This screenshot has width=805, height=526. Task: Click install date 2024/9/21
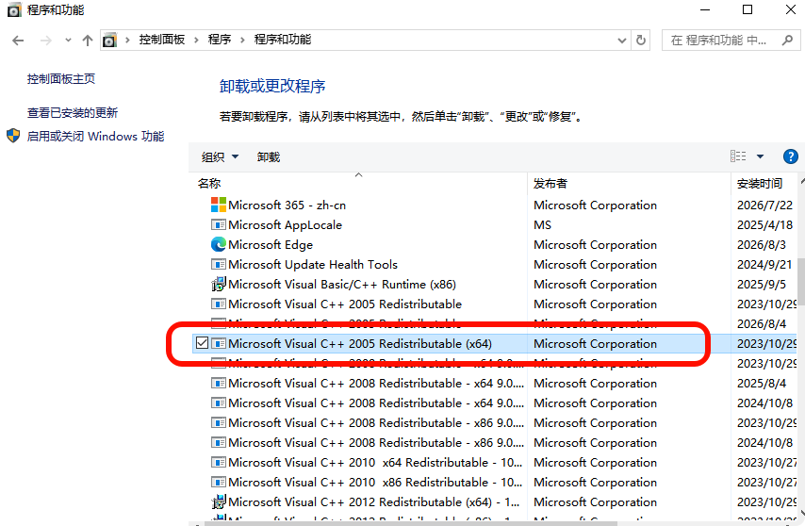[x=764, y=264]
